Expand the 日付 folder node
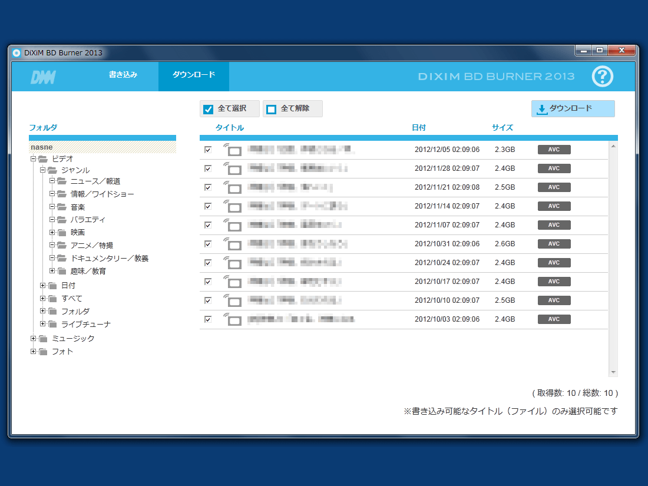Viewport: 648px width, 486px height. pos(42,285)
